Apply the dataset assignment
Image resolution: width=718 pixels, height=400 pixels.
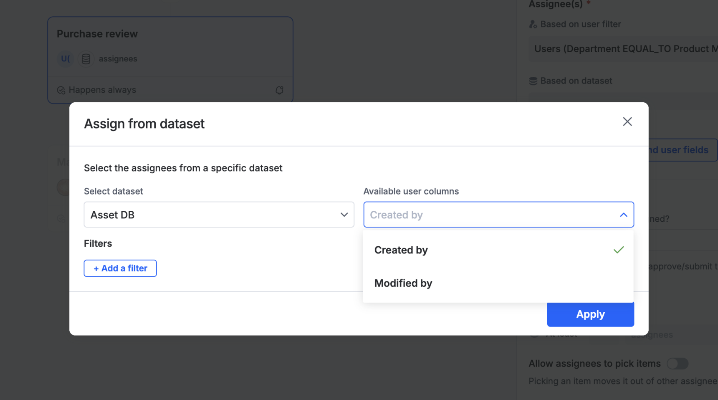(x=590, y=314)
